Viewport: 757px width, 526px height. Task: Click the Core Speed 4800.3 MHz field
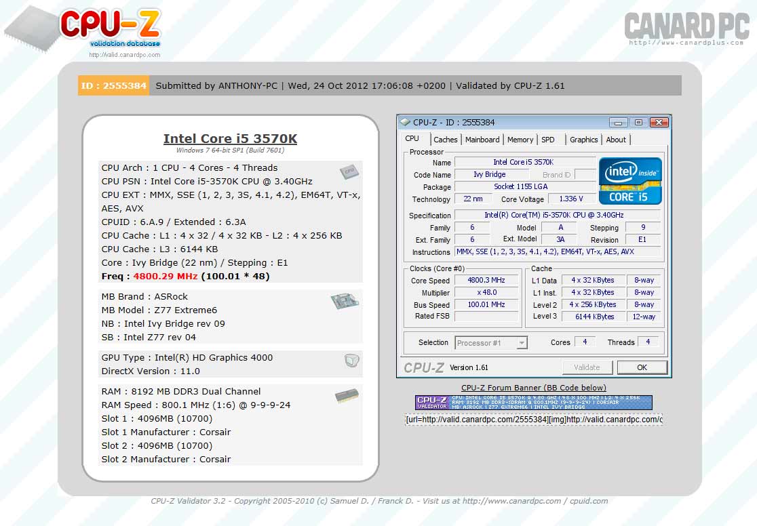click(486, 280)
